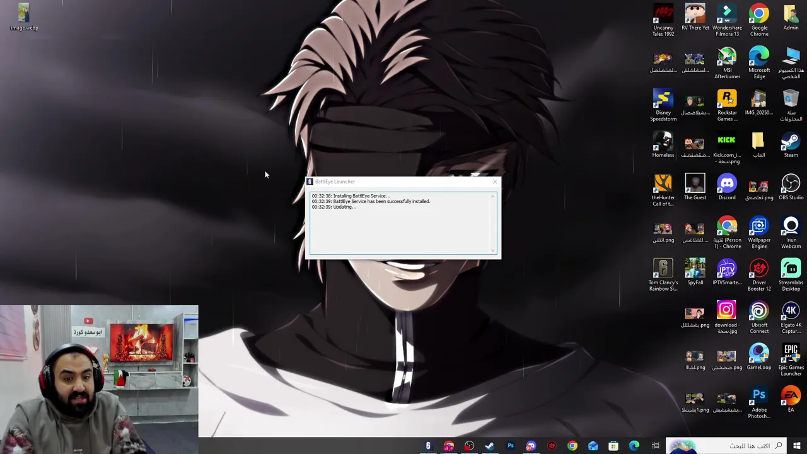Open theHunter Call of the Wild shortcut
The image size is (807, 454).
coord(663,190)
